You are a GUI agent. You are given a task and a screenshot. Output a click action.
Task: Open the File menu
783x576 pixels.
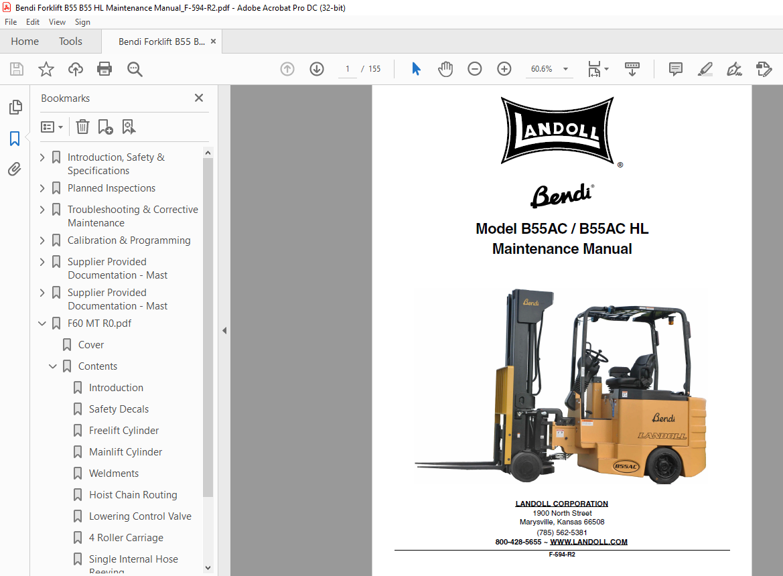[11, 22]
